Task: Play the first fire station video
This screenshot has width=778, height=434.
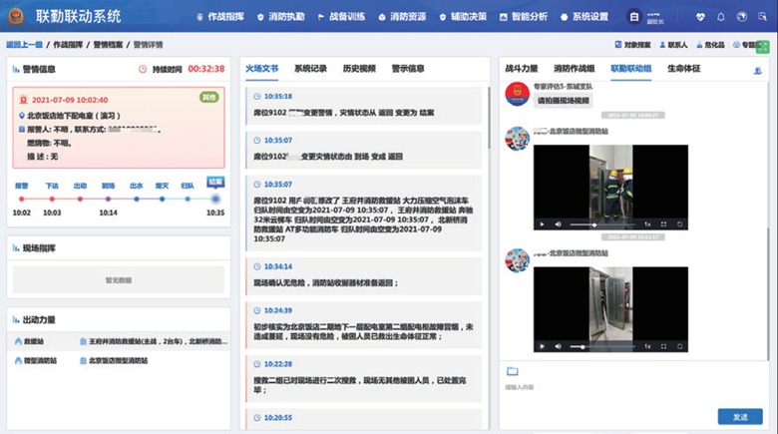Action: coord(542,224)
